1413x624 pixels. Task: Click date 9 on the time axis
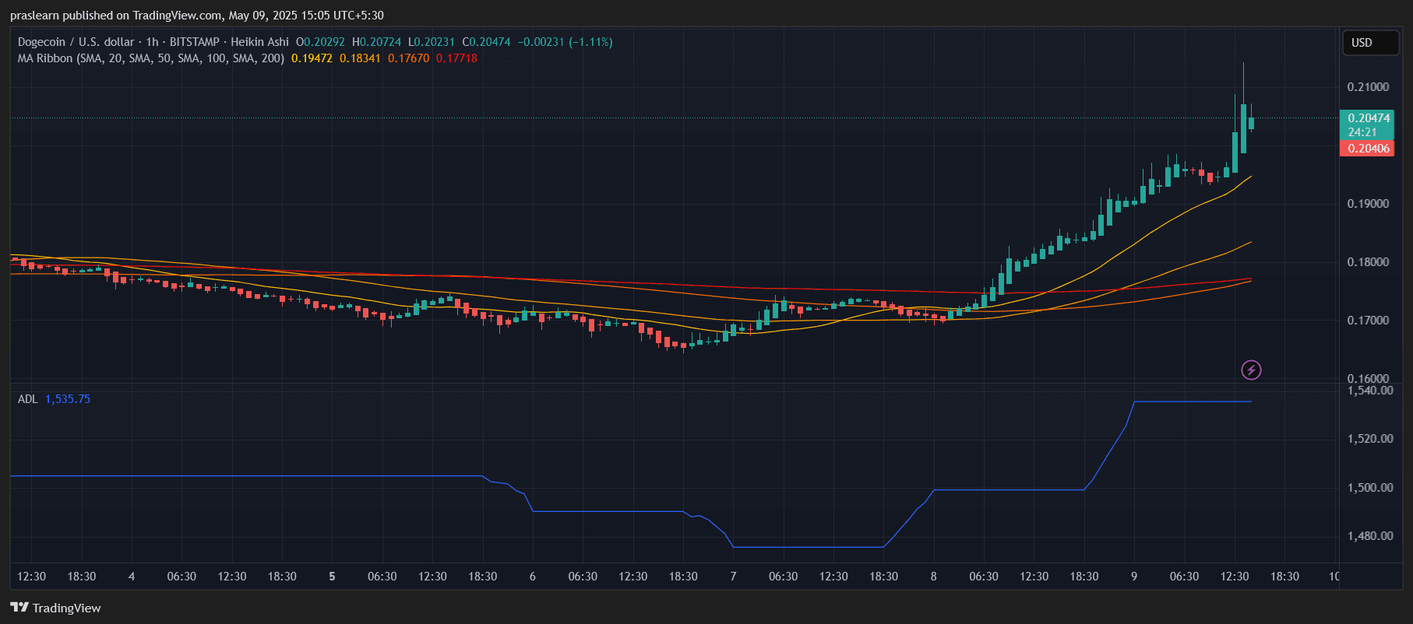1134,577
